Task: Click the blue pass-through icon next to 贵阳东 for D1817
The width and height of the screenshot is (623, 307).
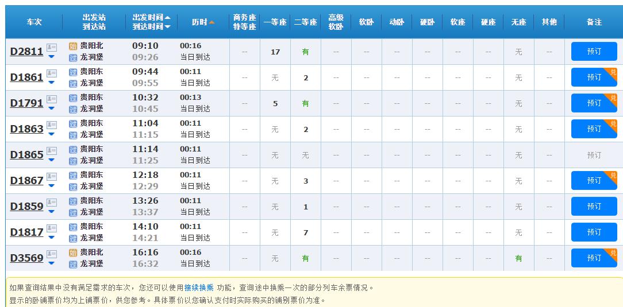Action: [x=73, y=227]
